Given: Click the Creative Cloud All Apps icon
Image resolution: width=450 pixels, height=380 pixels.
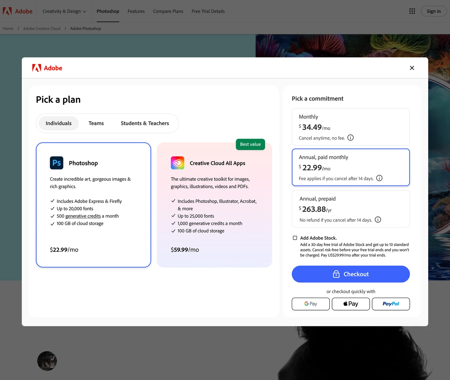Looking at the screenshot, I should point(177,163).
